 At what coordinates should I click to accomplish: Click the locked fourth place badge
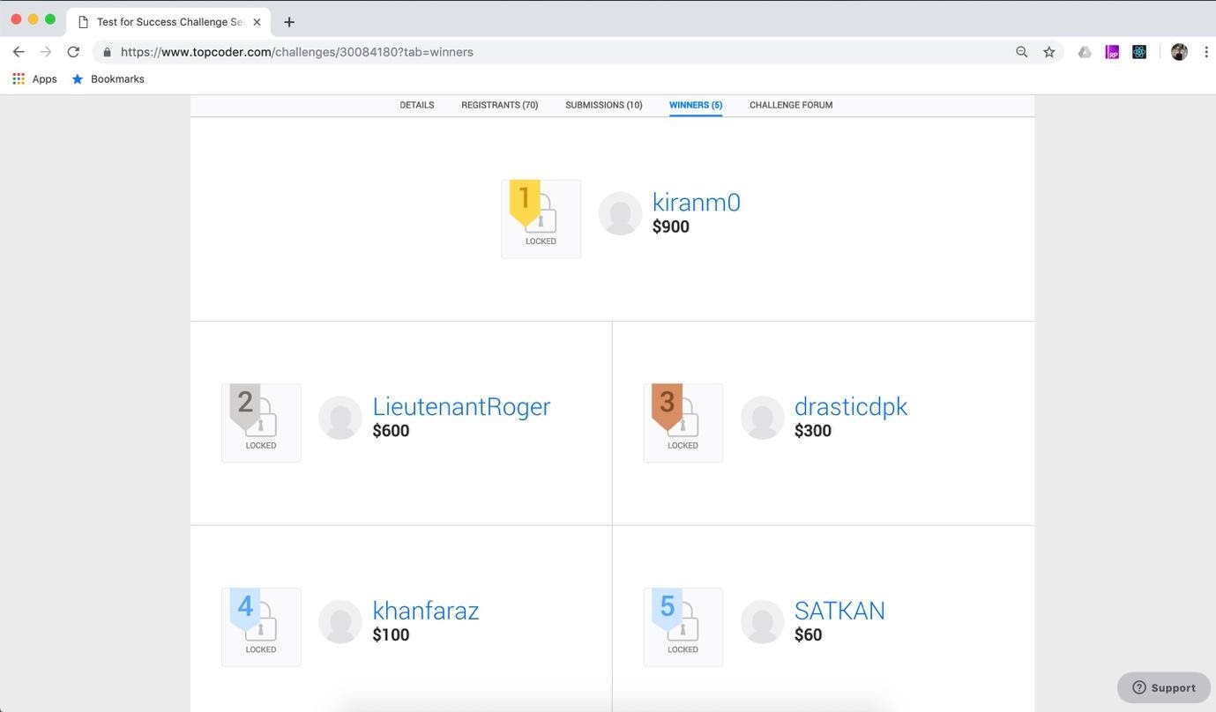pos(261,627)
